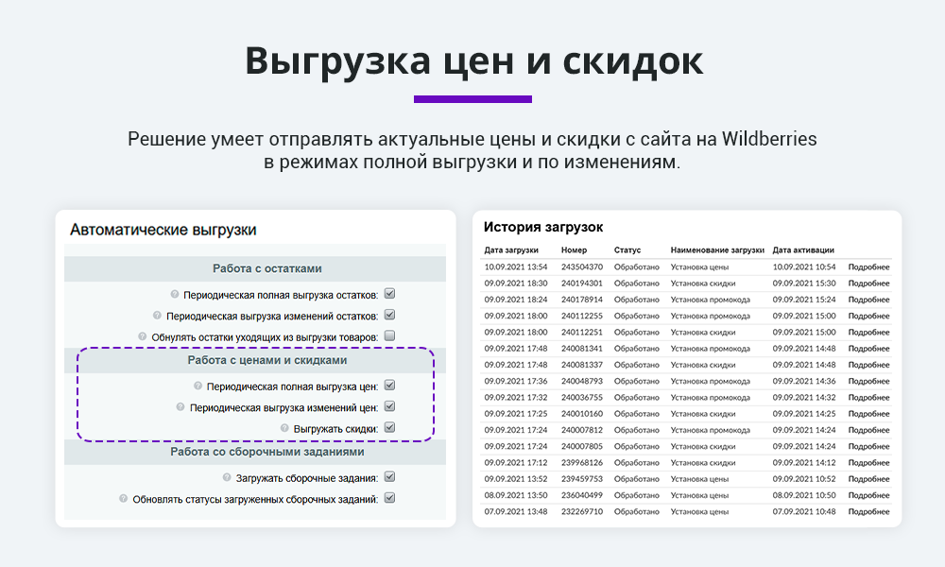Open "Подробнее" for load number 236040499
The width and height of the screenshot is (945, 567).
pyautogui.click(x=868, y=495)
